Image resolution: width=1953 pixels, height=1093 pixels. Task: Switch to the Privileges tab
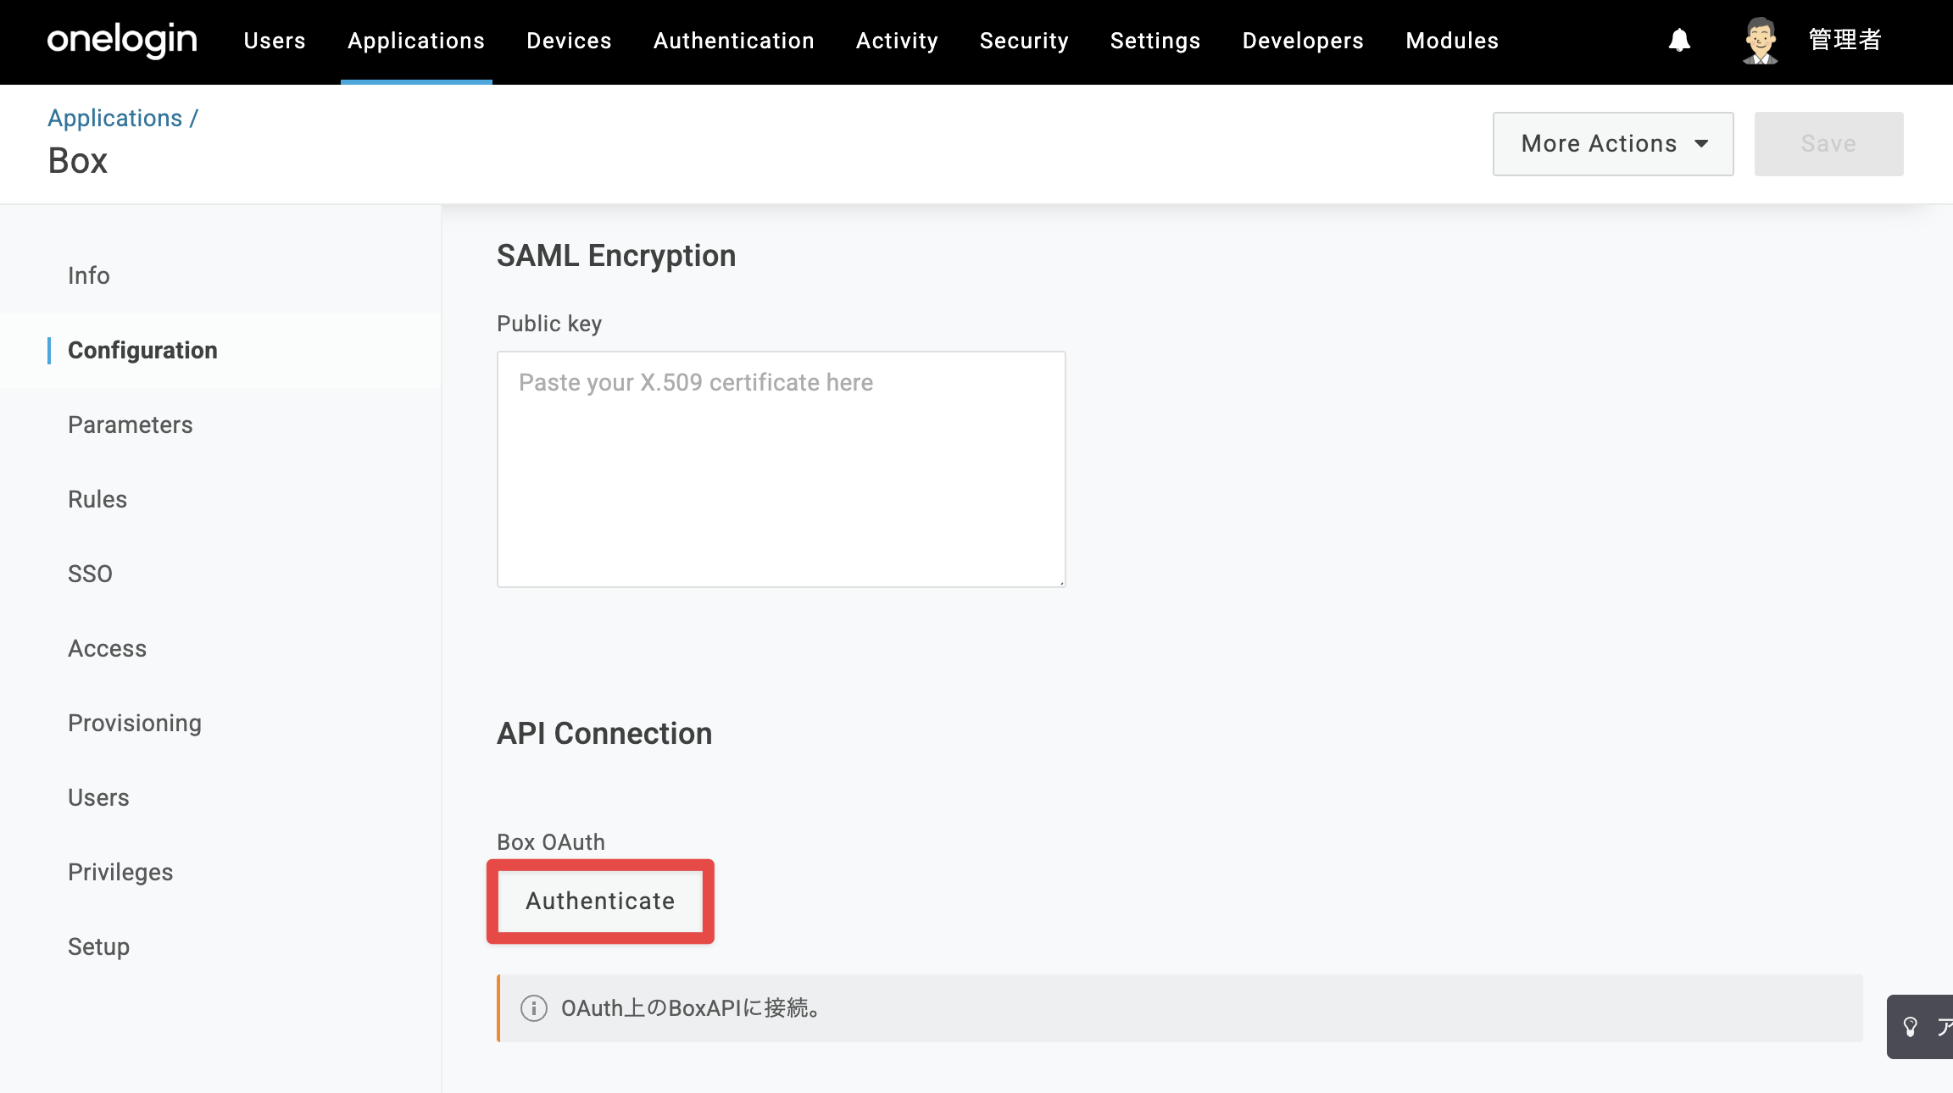click(120, 872)
